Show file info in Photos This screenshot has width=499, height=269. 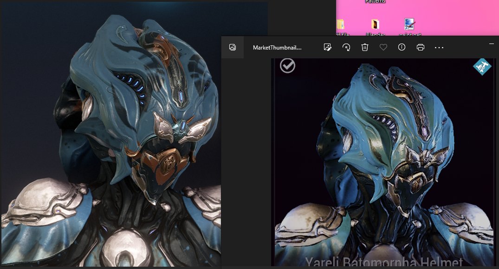click(402, 47)
